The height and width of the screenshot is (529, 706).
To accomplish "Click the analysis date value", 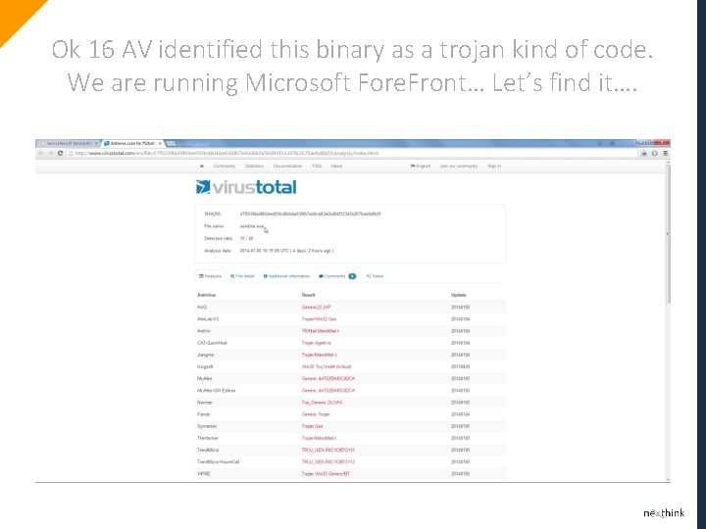I will [286, 251].
